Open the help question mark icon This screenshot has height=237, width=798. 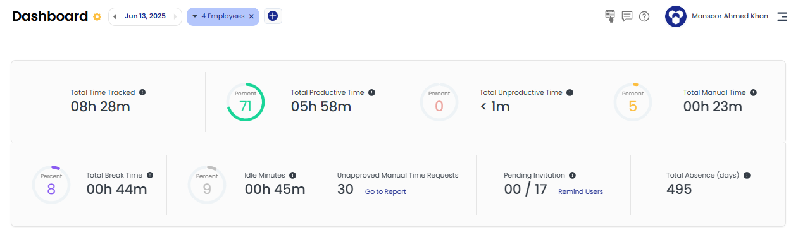pos(644,16)
